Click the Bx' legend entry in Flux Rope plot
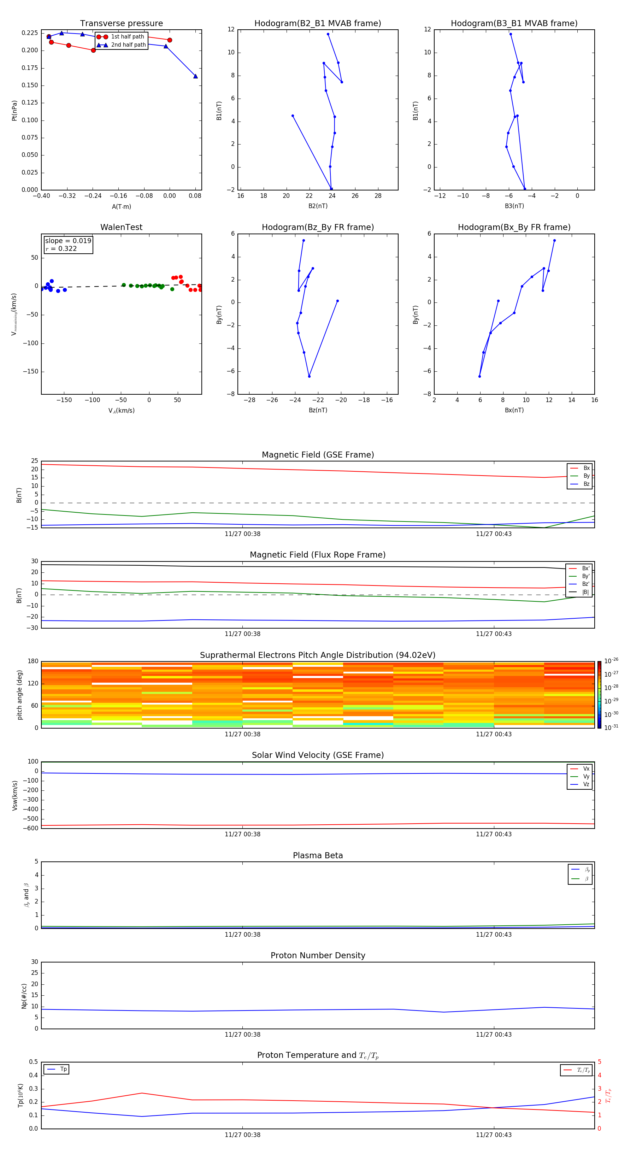 click(579, 569)
